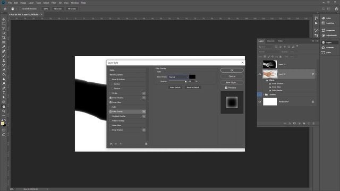Enable the Drop Shadow effect checkbox
The height and width of the screenshot is (191, 340).
click(x=110, y=130)
